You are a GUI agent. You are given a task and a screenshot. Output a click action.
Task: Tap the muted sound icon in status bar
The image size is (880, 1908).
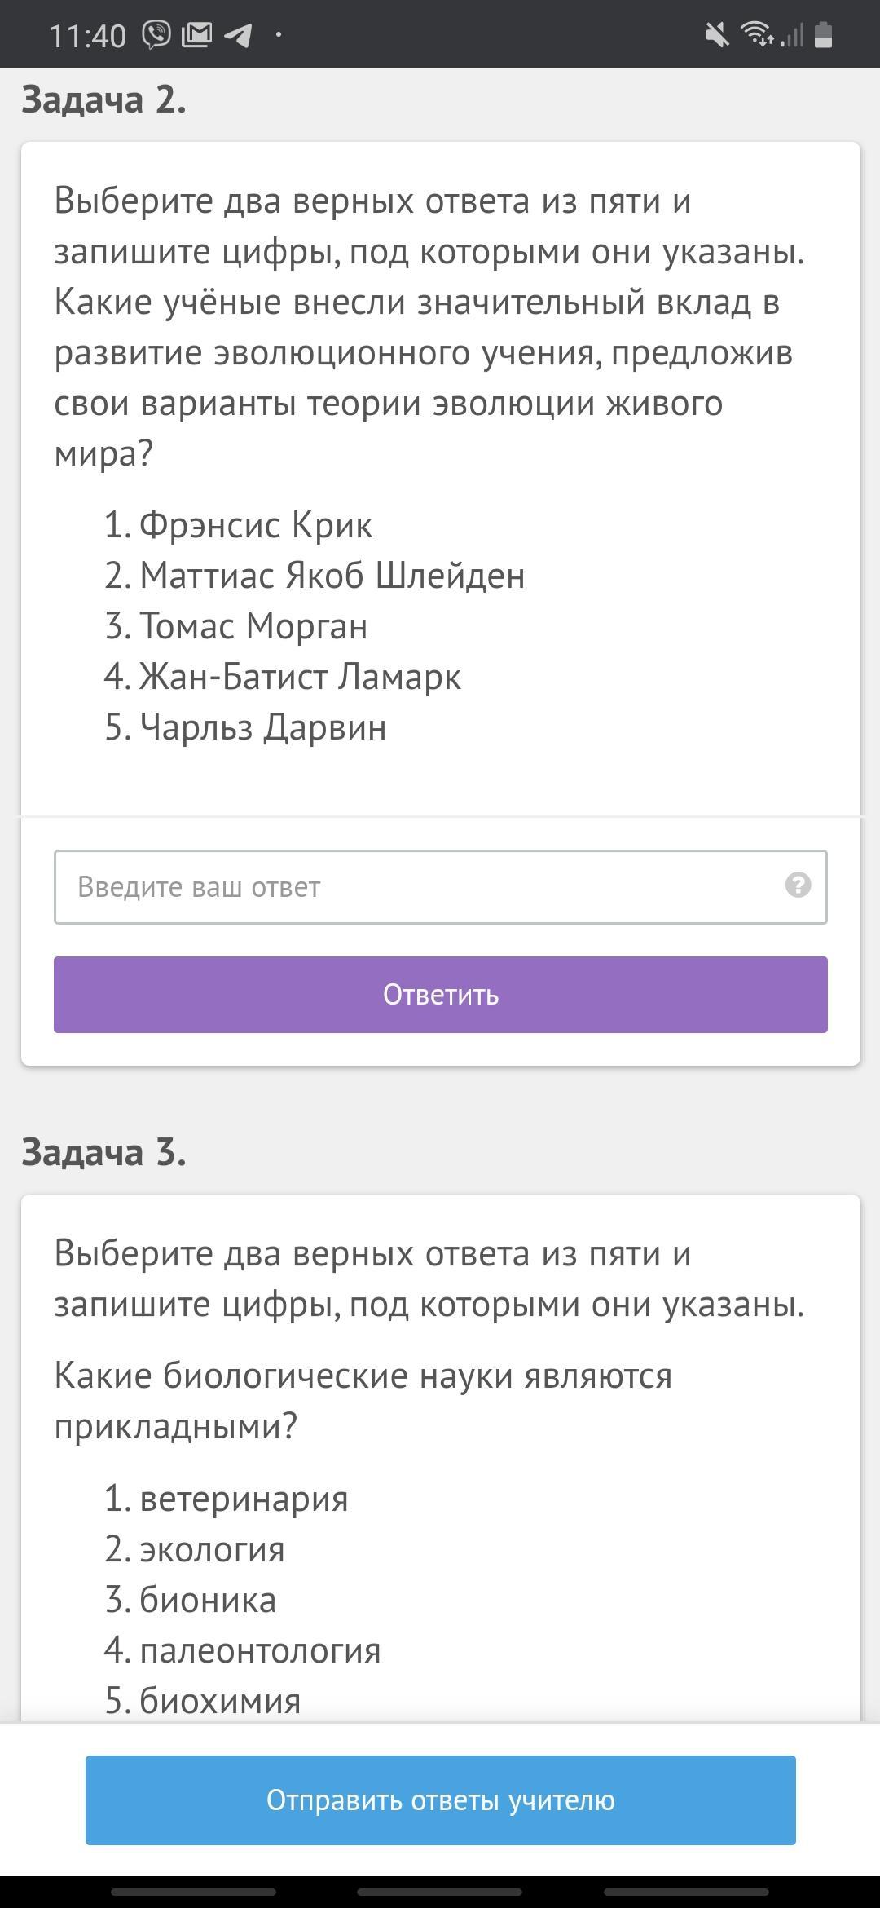[x=717, y=35]
